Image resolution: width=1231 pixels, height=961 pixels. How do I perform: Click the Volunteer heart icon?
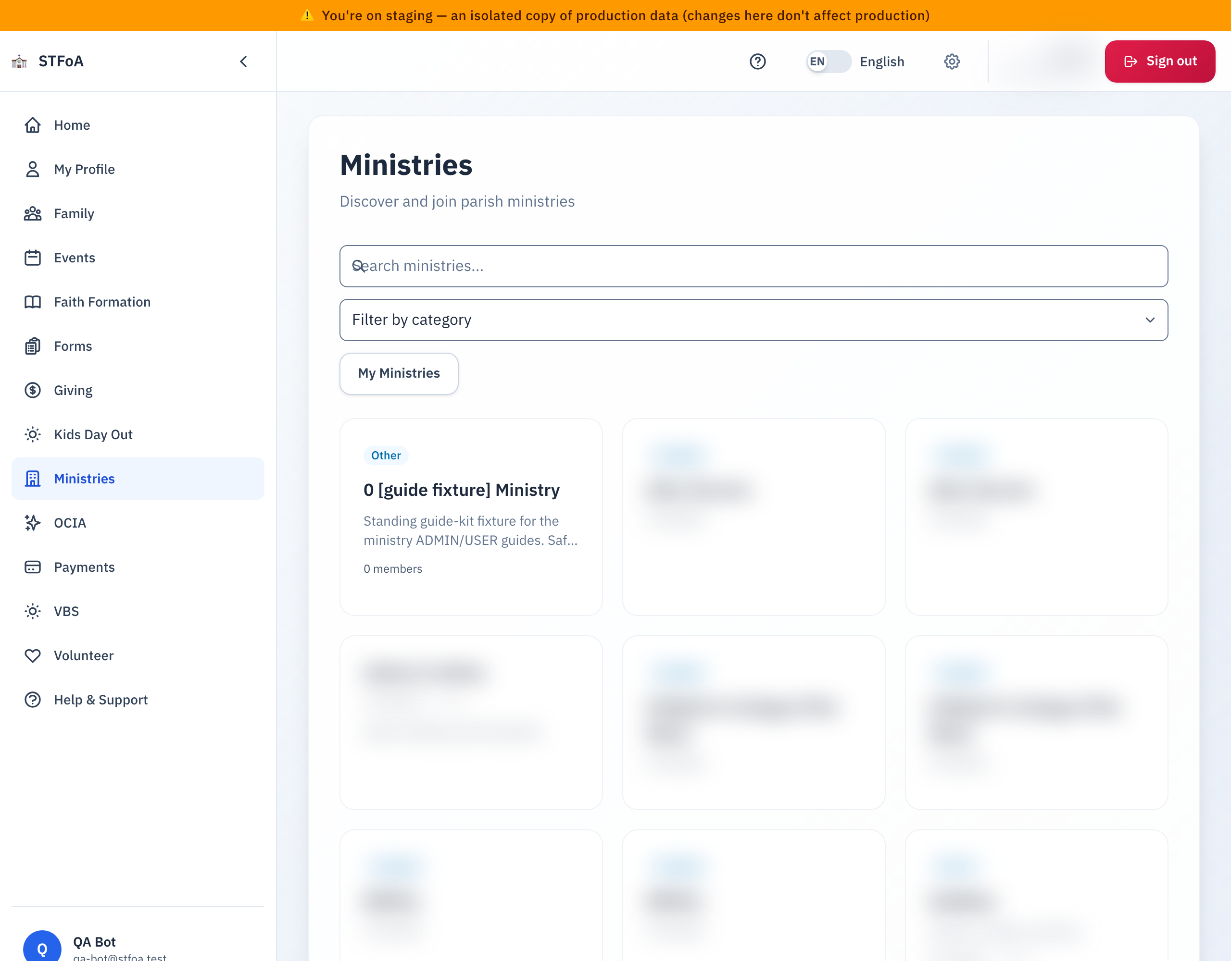33,656
